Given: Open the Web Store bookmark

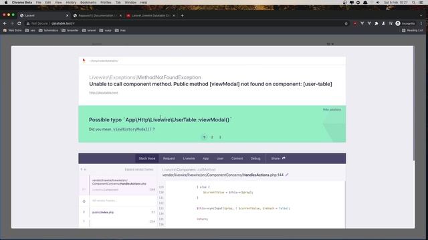Looking at the screenshot, I should point(12,31).
